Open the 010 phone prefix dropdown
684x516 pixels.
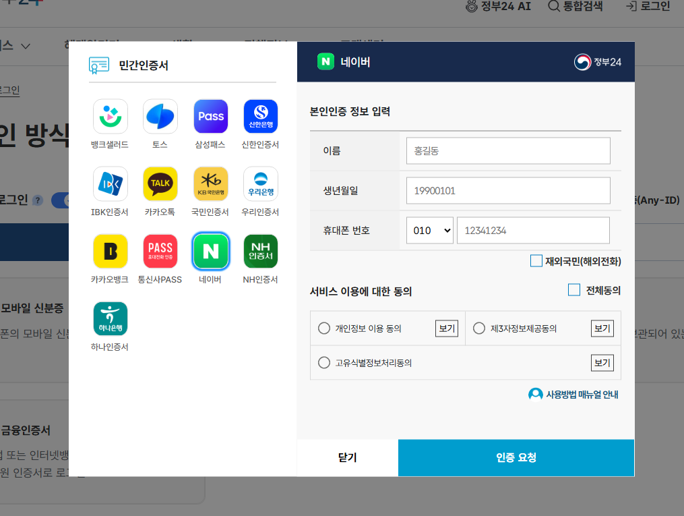point(430,231)
